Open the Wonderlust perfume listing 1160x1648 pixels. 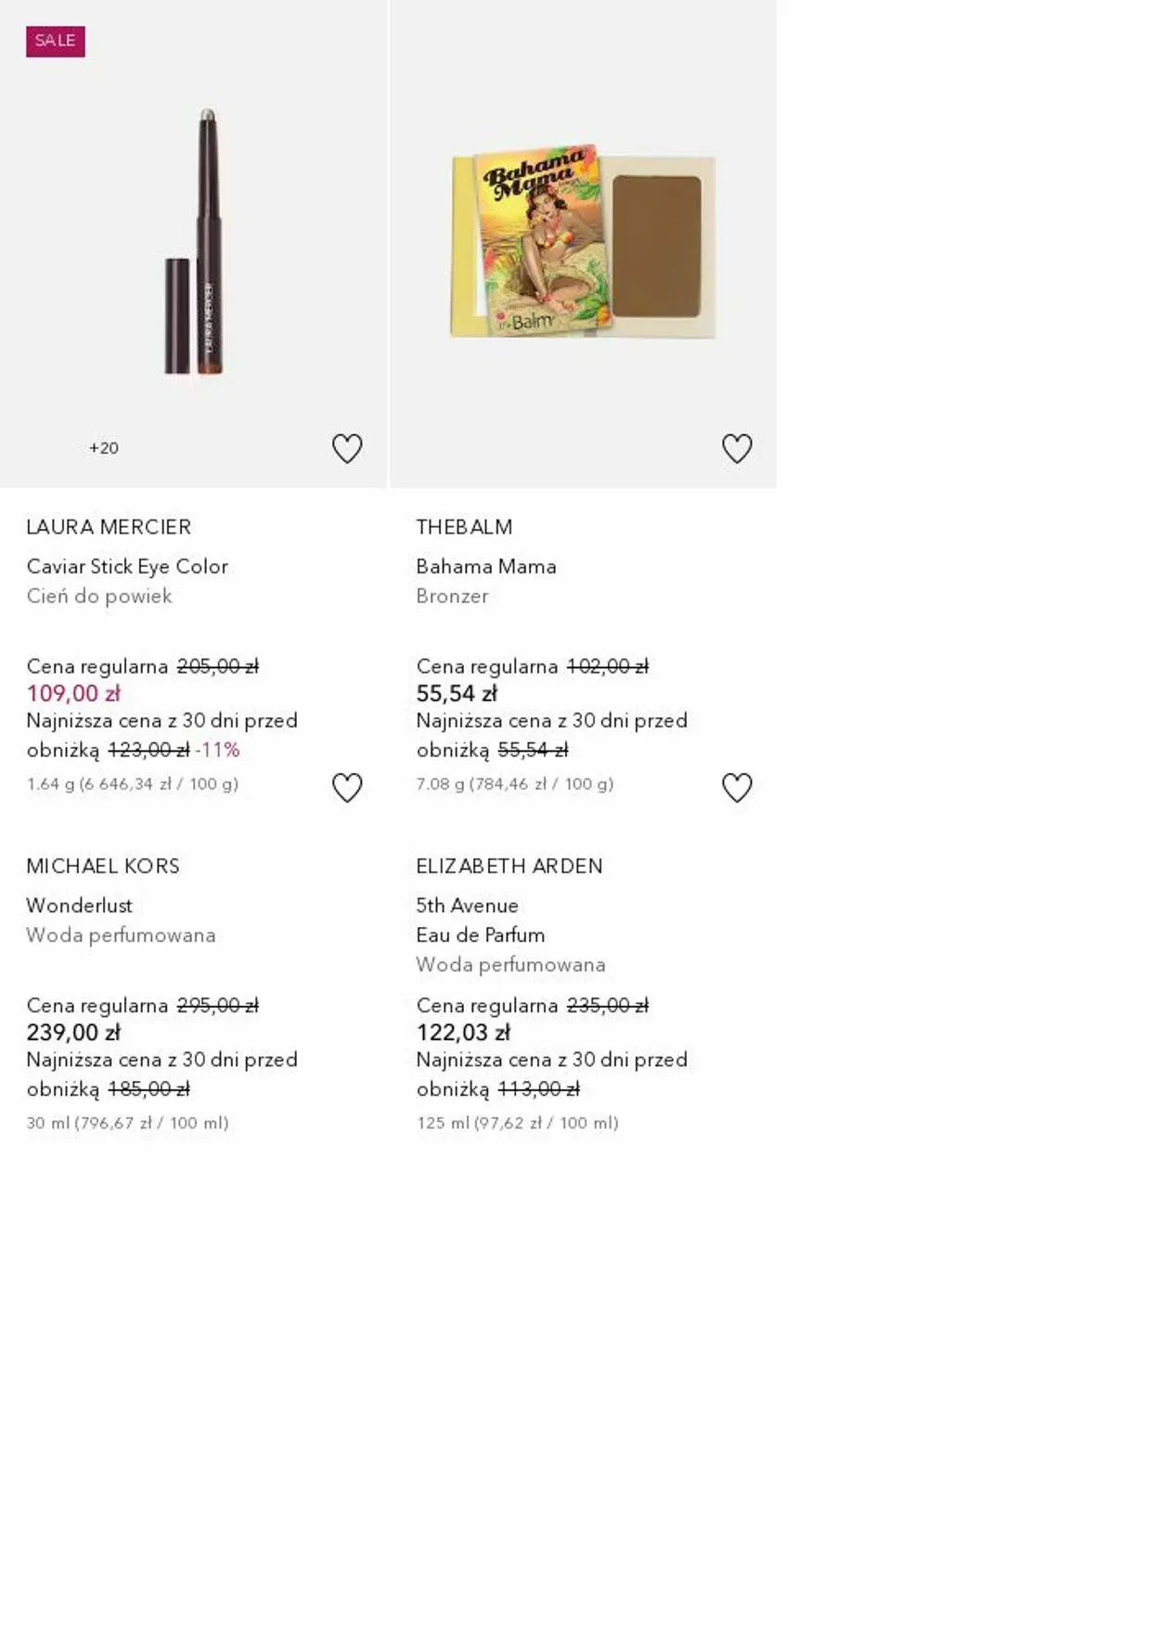coord(80,905)
